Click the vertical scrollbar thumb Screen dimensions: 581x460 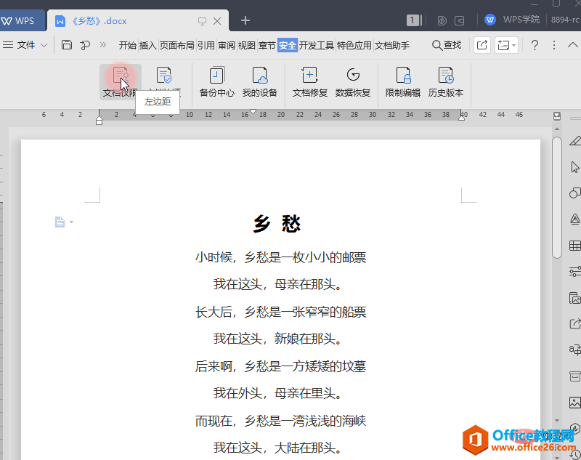(556, 197)
